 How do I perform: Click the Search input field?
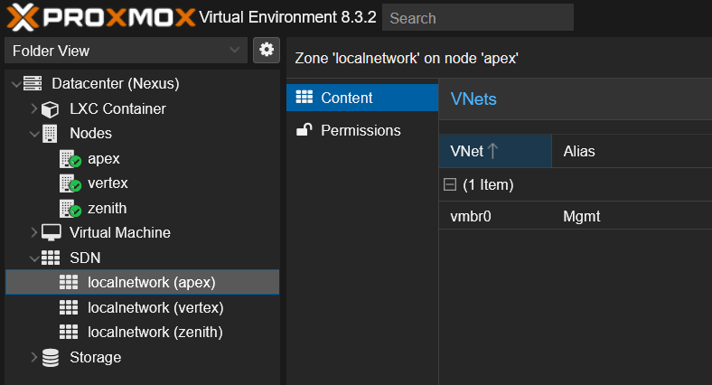(x=477, y=18)
